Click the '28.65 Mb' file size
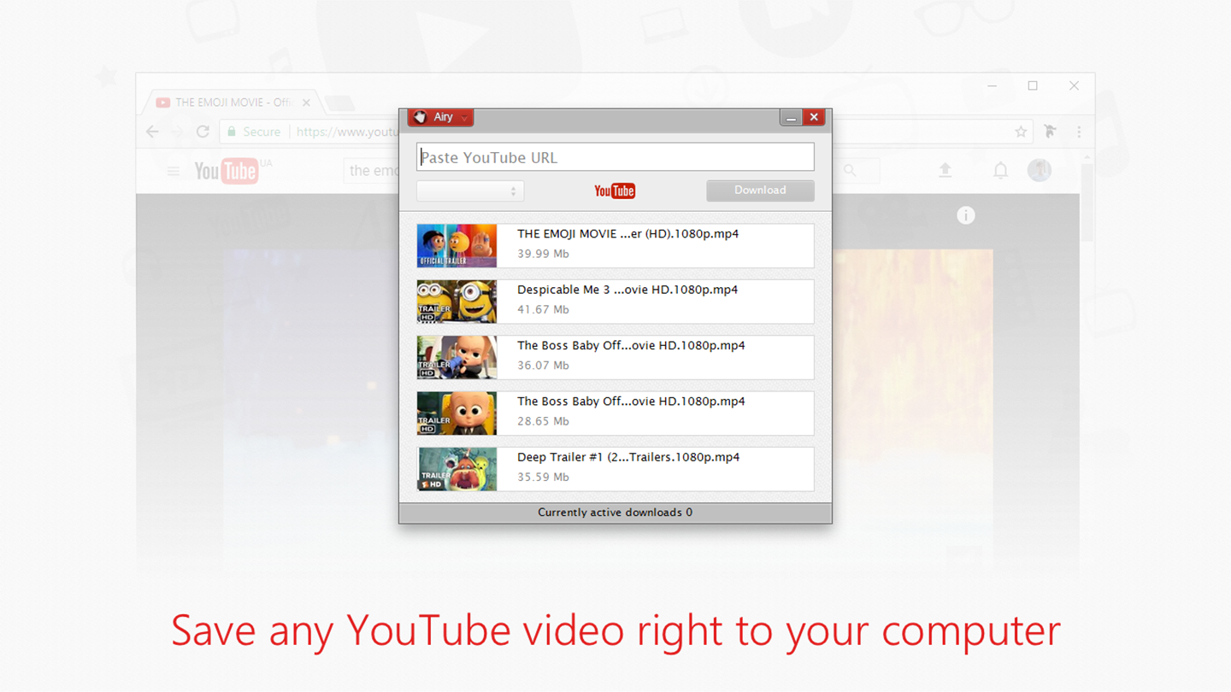Viewport: 1231px width, 692px height. point(543,421)
